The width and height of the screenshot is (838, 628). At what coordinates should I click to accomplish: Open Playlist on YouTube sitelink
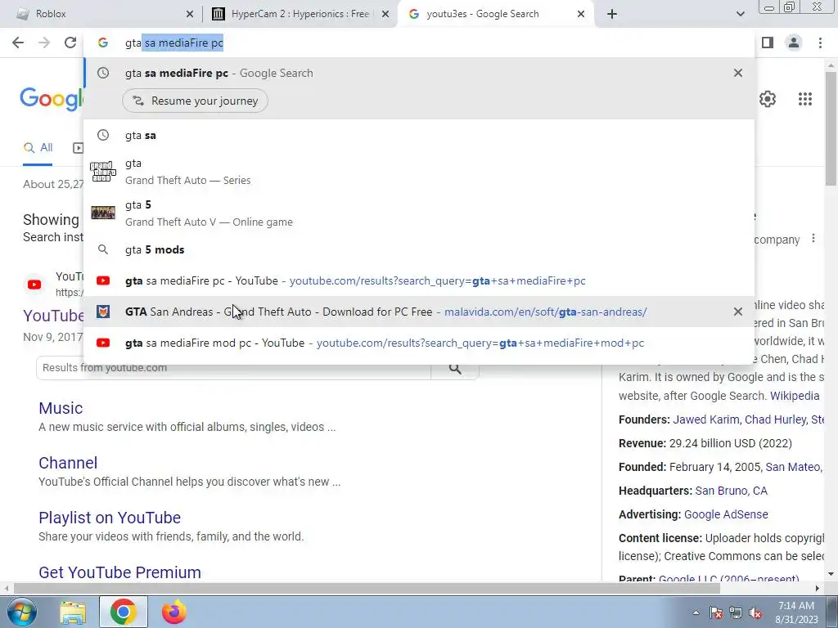pyautogui.click(x=110, y=518)
